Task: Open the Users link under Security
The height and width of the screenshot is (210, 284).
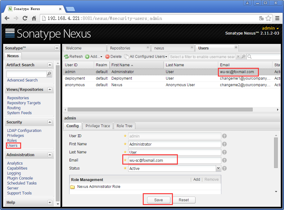Action: (12, 146)
